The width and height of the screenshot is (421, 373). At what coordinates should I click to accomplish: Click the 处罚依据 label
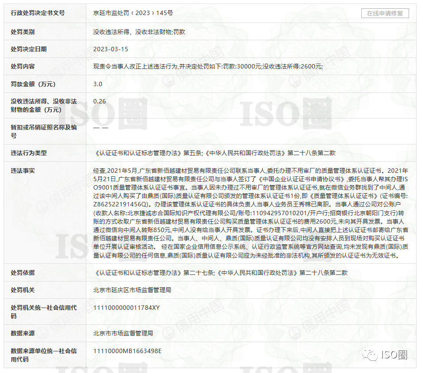23,273
